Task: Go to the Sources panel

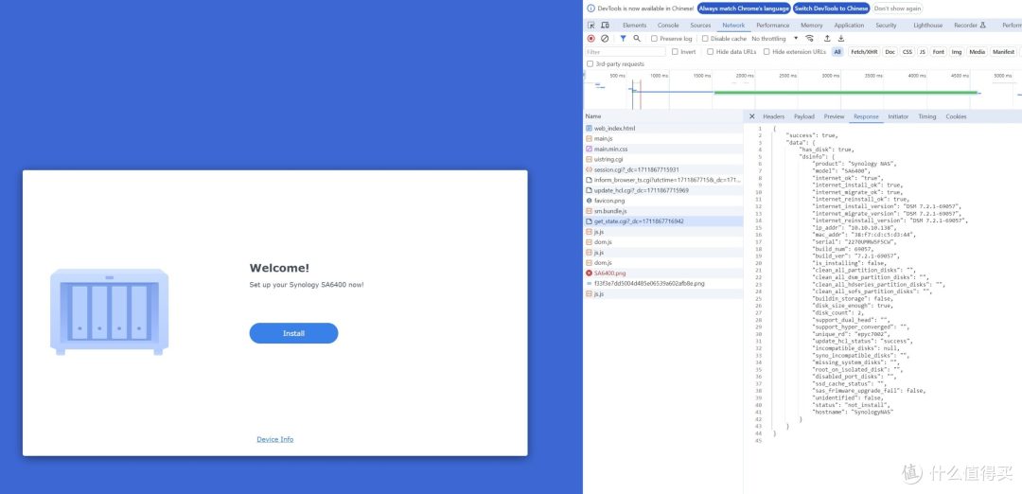Action: pyautogui.click(x=700, y=26)
